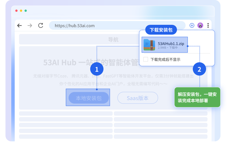Open the downloads icon in the toolbar
This screenshot has height=150, width=232.
coord(192,25)
